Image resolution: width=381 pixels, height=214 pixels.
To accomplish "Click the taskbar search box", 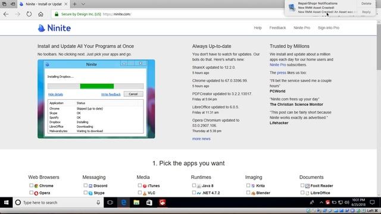I will pyautogui.click(x=58, y=202).
